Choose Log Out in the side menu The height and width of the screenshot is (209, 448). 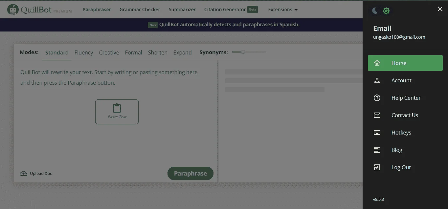(x=405, y=167)
